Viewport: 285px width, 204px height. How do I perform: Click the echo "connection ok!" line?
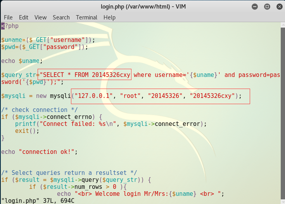pyautogui.click(x=39, y=152)
